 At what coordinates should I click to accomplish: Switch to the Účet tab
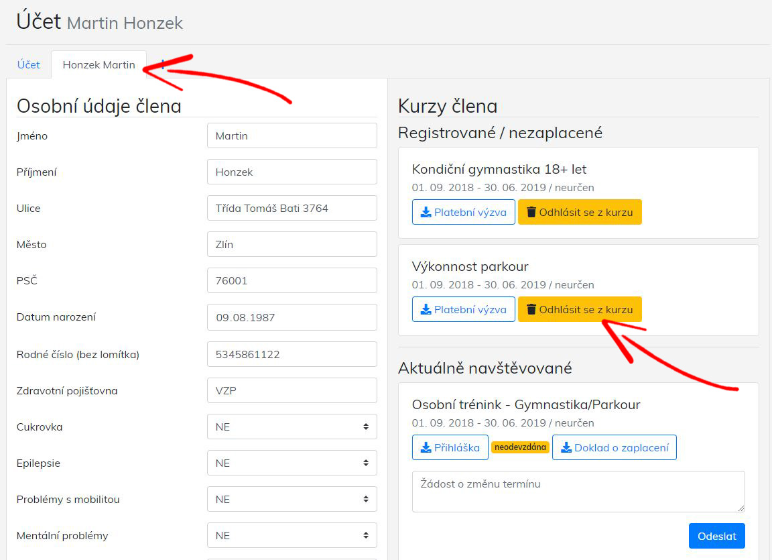pos(29,65)
